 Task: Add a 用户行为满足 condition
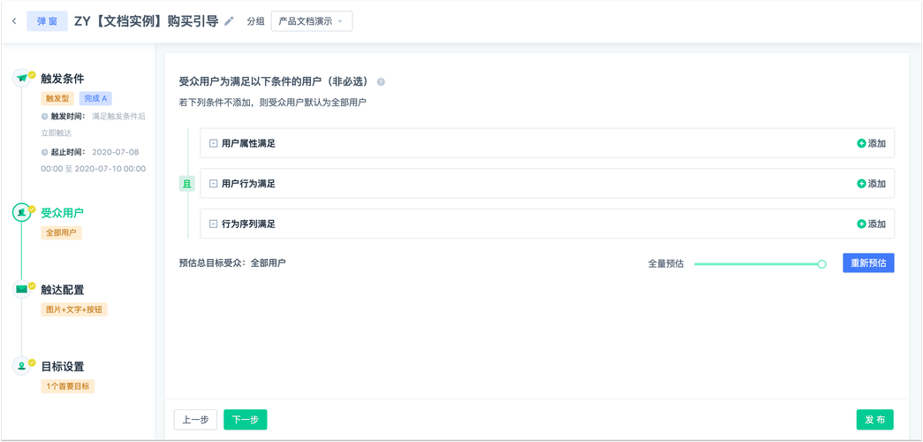pos(871,184)
